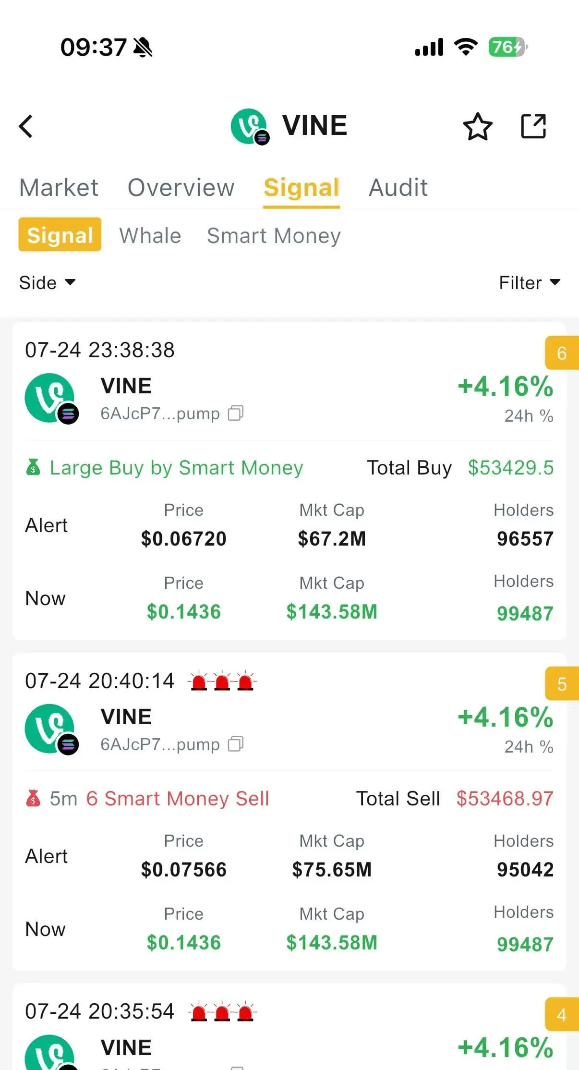Tap 6 Smart Money Sell label
Viewport: 579px width, 1070px height.
pyautogui.click(x=177, y=799)
